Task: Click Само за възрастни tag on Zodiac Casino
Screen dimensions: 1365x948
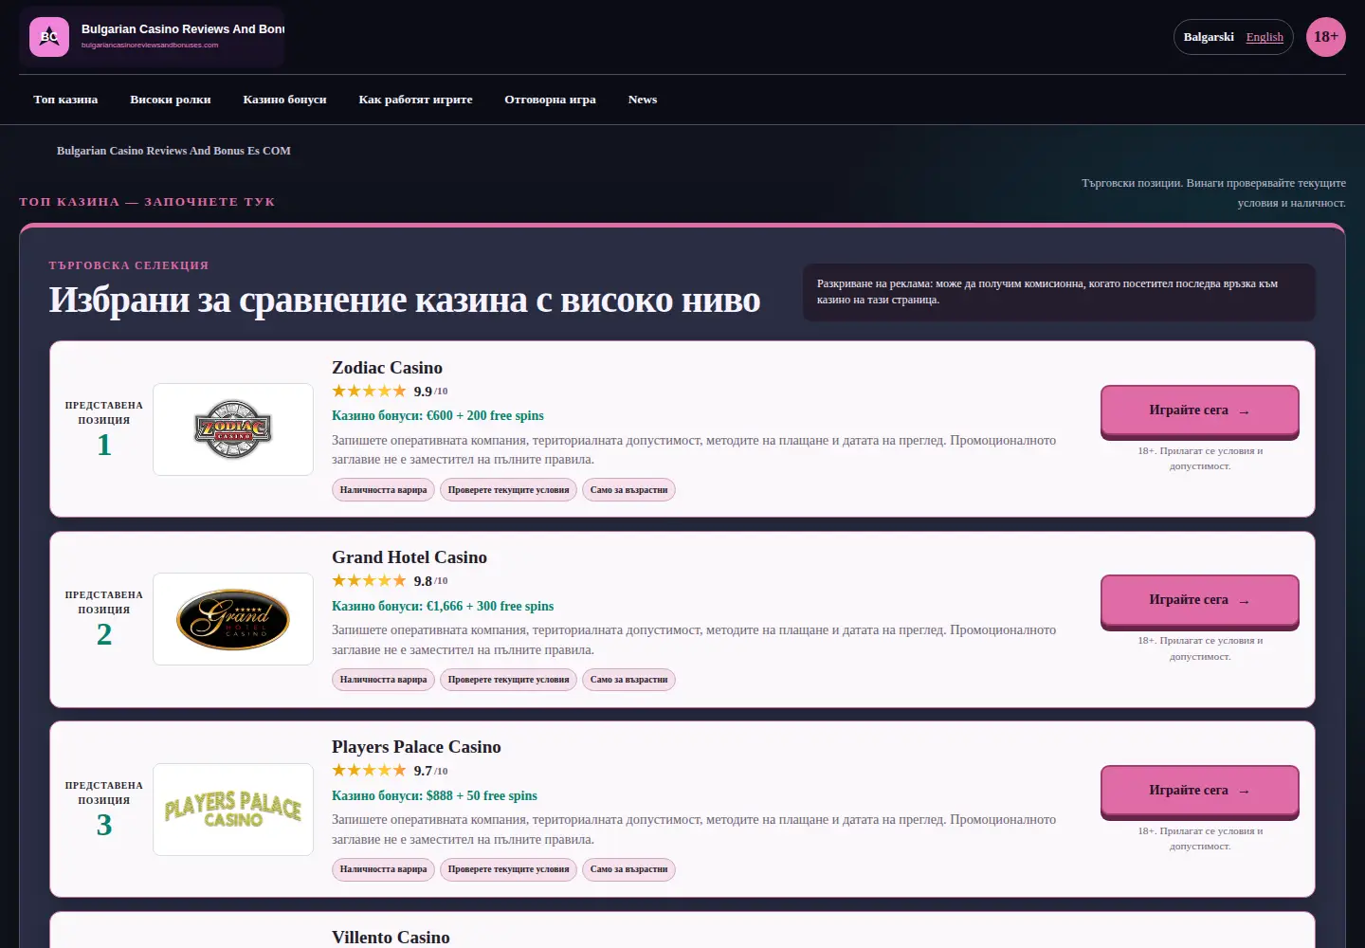Action: (628, 490)
